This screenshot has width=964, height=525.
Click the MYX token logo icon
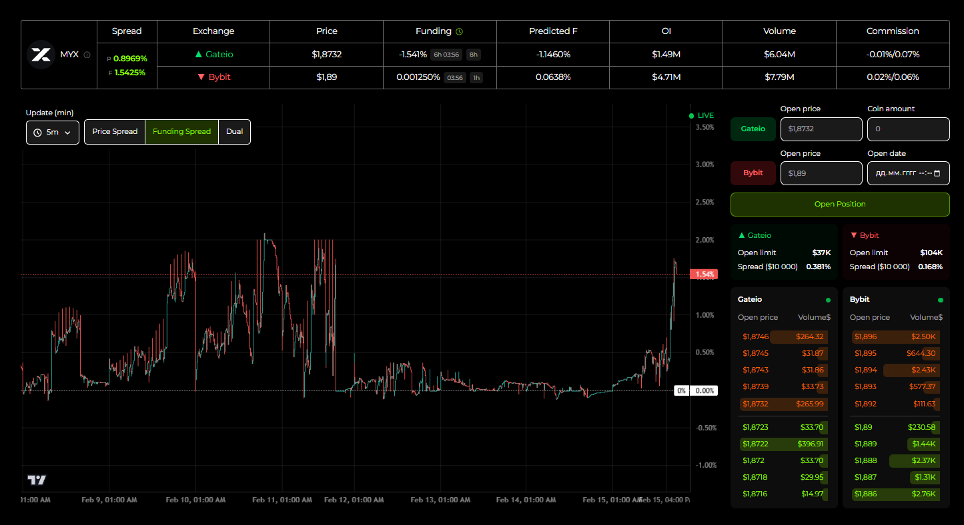point(41,55)
